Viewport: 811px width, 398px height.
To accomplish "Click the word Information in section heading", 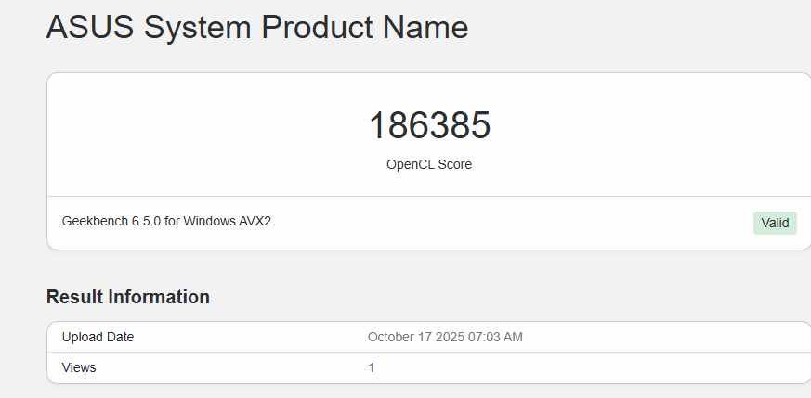I will click(159, 297).
